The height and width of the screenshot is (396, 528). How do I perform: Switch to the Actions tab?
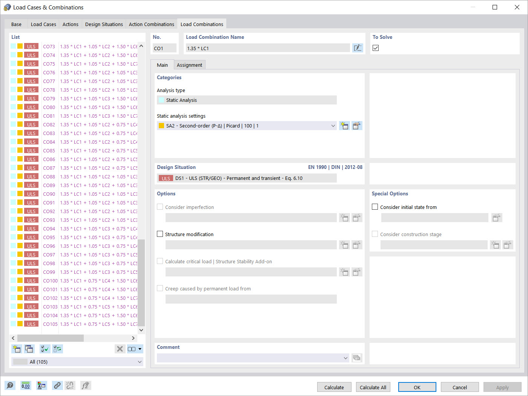coord(71,24)
